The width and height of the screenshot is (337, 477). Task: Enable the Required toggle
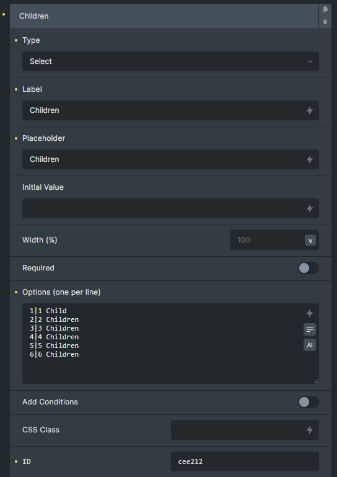tap(309, 268)
